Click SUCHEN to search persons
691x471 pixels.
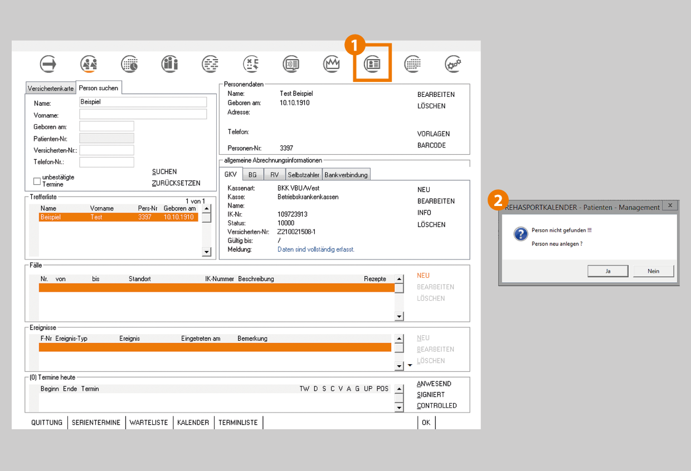point(164,172)
